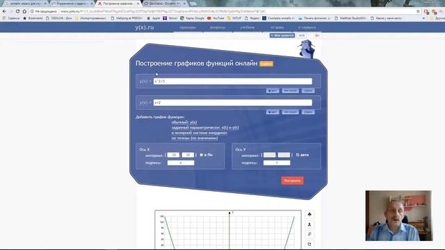Add a regular y(x) function graph link
The height and width of the screenshot is (250, 445).
(184, 122)
